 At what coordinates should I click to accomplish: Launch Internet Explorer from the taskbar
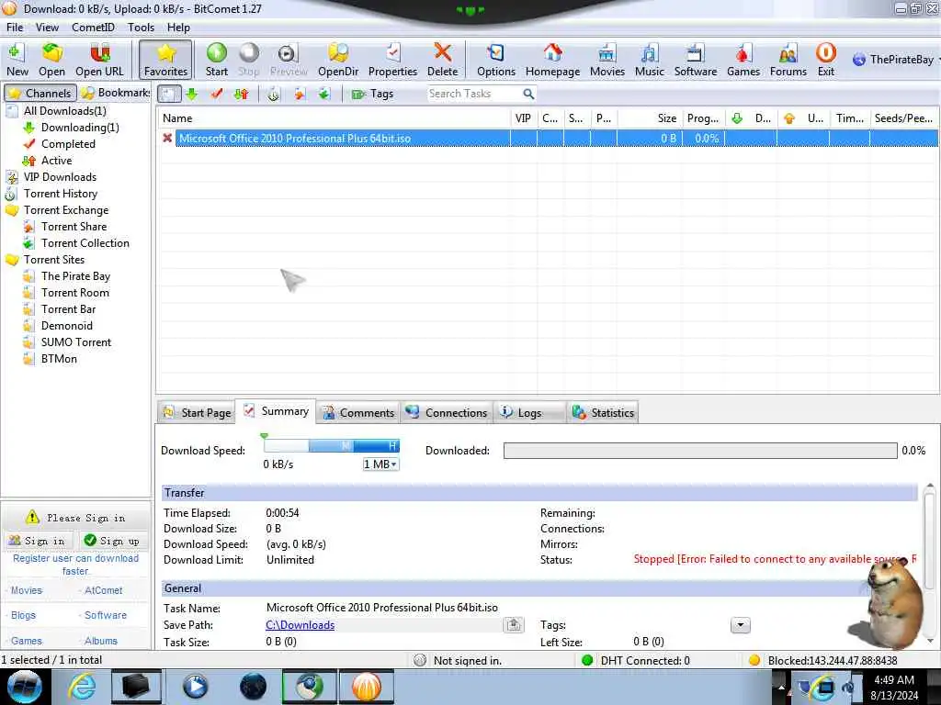coord(82,687)
